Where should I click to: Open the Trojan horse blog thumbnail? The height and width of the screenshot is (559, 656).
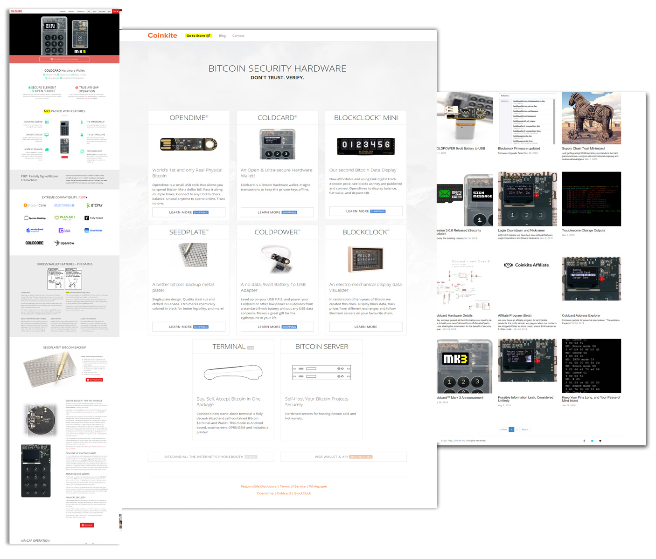[x=591, y=118]
